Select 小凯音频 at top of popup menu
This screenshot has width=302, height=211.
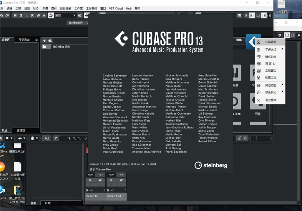click(270, 42)
